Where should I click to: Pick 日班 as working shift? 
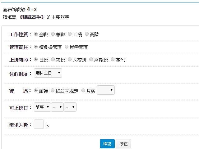pyautogui.click(x=36, y=60)
